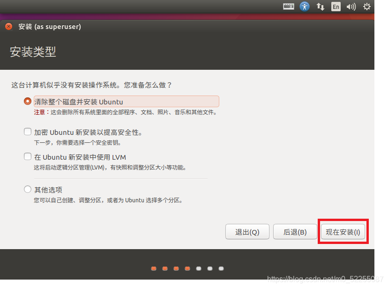Enable 加密 Ubuntu 新安装以提高安全性 checkbox
This screenshot has width=388, height=288.
pos(28,132)
